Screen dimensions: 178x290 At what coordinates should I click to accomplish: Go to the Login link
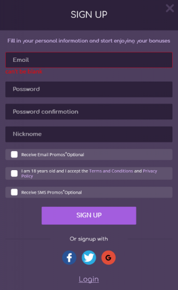point(89,279)
